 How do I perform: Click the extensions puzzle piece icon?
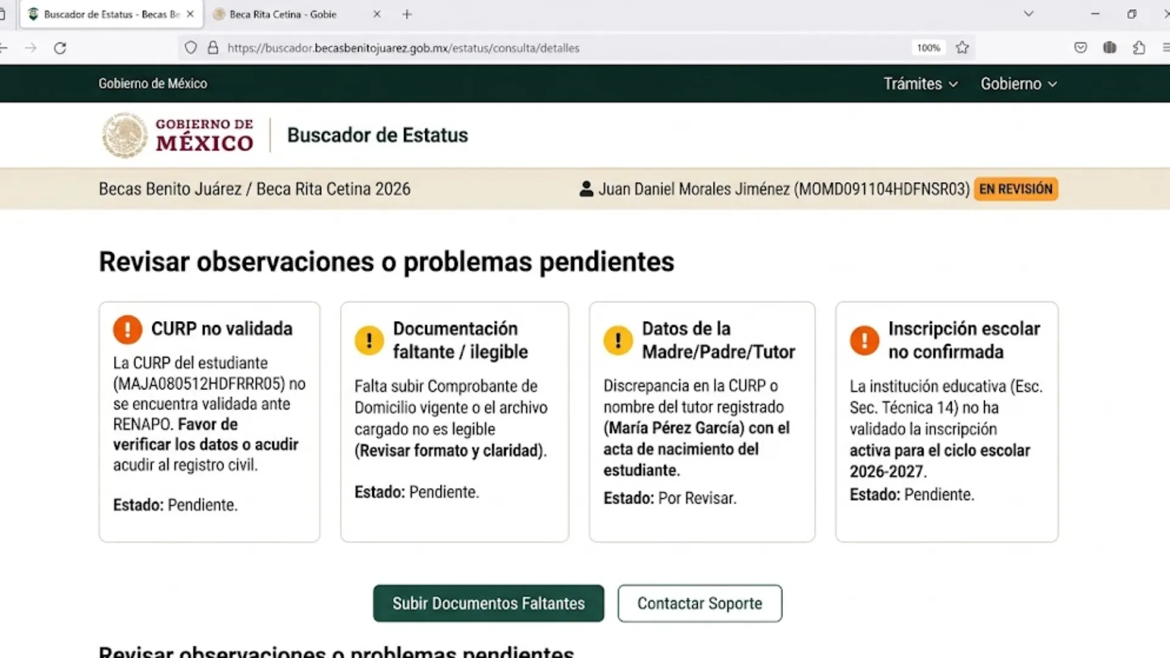point(1139,48)
